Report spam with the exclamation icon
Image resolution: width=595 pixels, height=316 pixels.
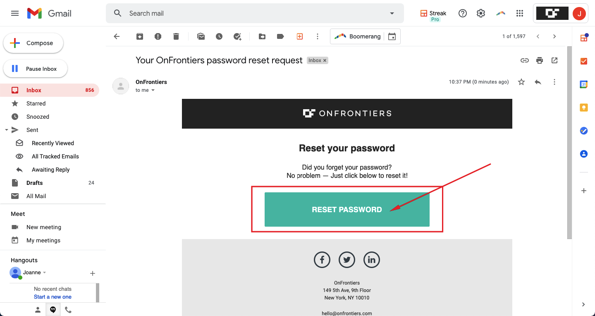158,36
